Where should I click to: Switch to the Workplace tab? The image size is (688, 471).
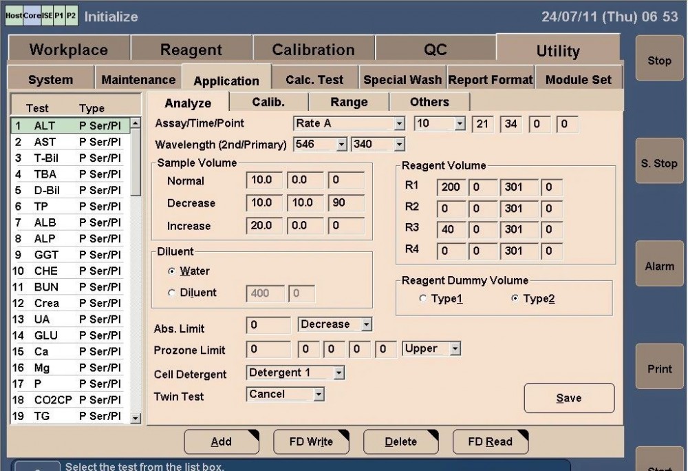coord(69,49)
